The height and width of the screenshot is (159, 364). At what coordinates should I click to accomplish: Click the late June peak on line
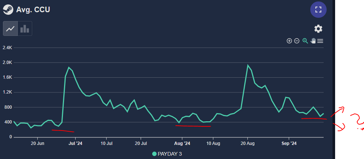69,67
